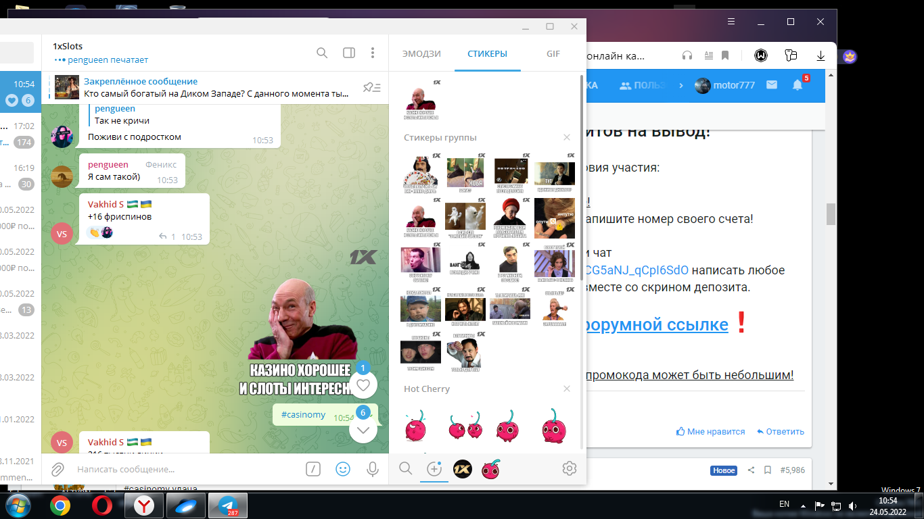Open sticker settings gear icon

[569, 468]
